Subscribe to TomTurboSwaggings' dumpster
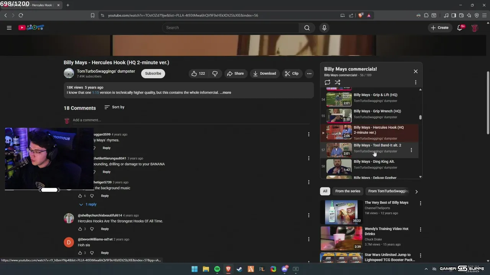Image resolution: width=490 pixels, height=275 pixels. click(x=153, y=73)
